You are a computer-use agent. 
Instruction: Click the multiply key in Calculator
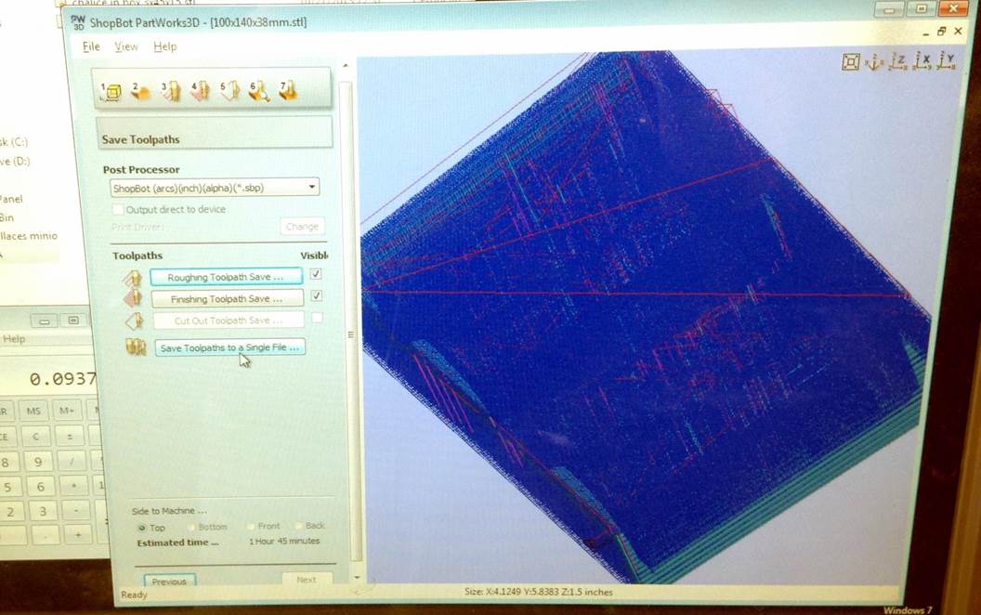pyautogui.click(x=74, y=486)
